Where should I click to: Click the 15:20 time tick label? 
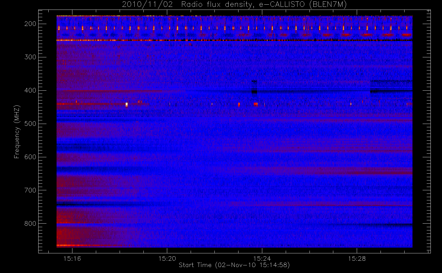coord(167,259)
